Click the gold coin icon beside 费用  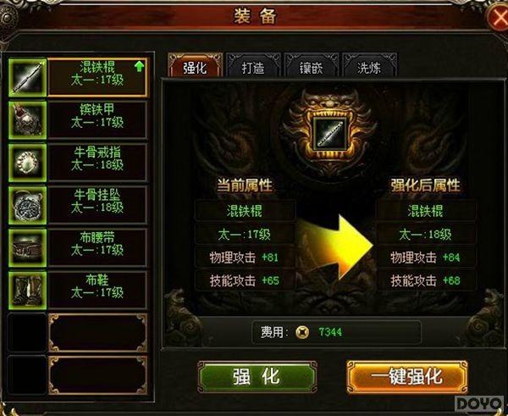click(302, 332)
